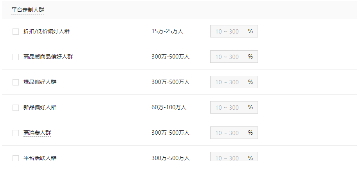Click percentage input for 高品质商品偏好人群
357x169 pixels.
point(228,57)
